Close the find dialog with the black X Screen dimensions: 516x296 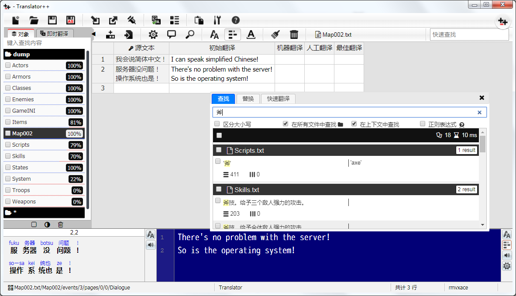click(482, 98)
